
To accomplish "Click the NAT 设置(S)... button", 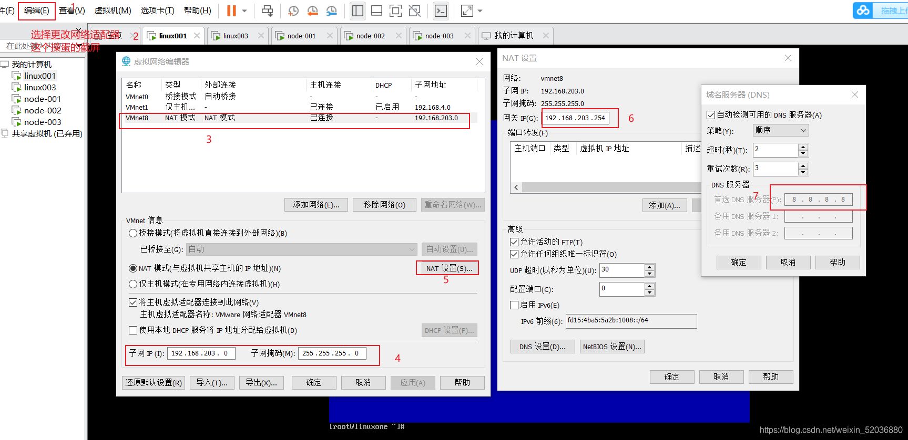I will click(449, 268).
